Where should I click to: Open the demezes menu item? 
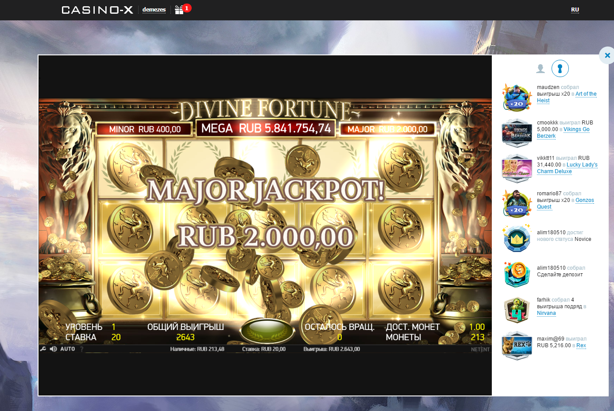click(x=154, y=9)
